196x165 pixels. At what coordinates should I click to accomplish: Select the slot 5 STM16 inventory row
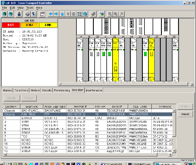tap(88, 129)
